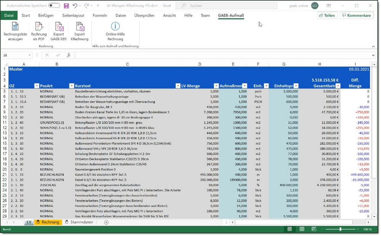The image size is (381, 236).
Task: Click the zoom slider handle
Action: click(340, 229)
